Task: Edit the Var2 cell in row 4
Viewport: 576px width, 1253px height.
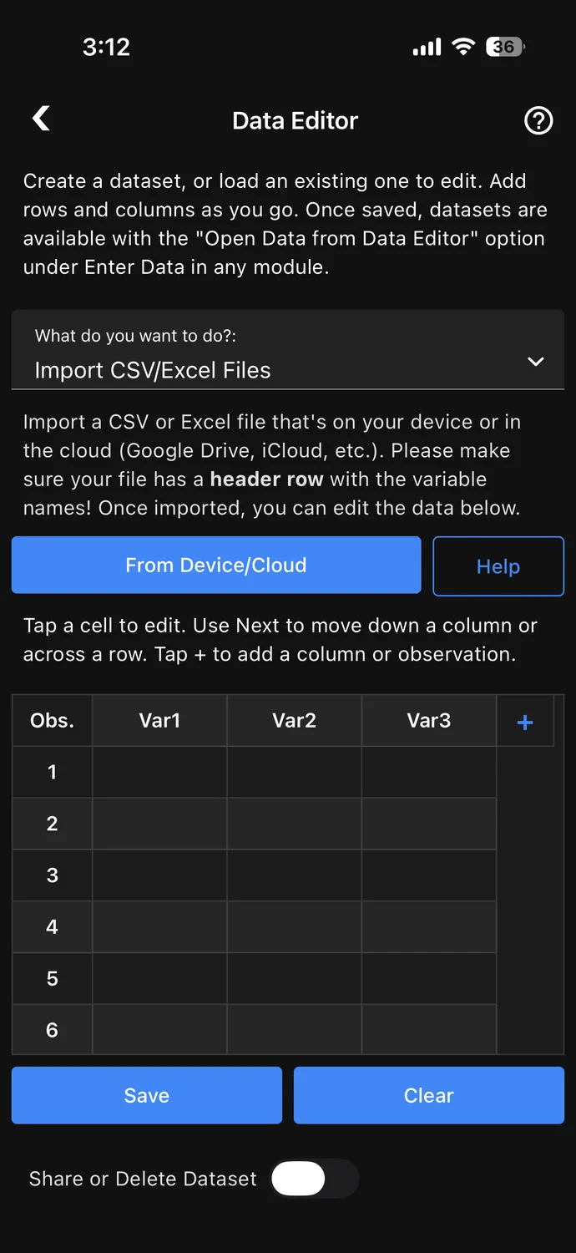Action: coord(294,927)
